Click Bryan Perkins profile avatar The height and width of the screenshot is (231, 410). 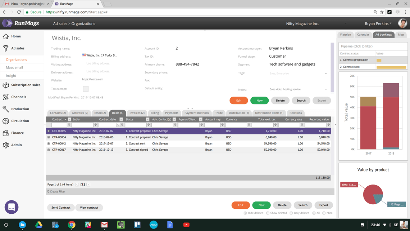(402, 23)
